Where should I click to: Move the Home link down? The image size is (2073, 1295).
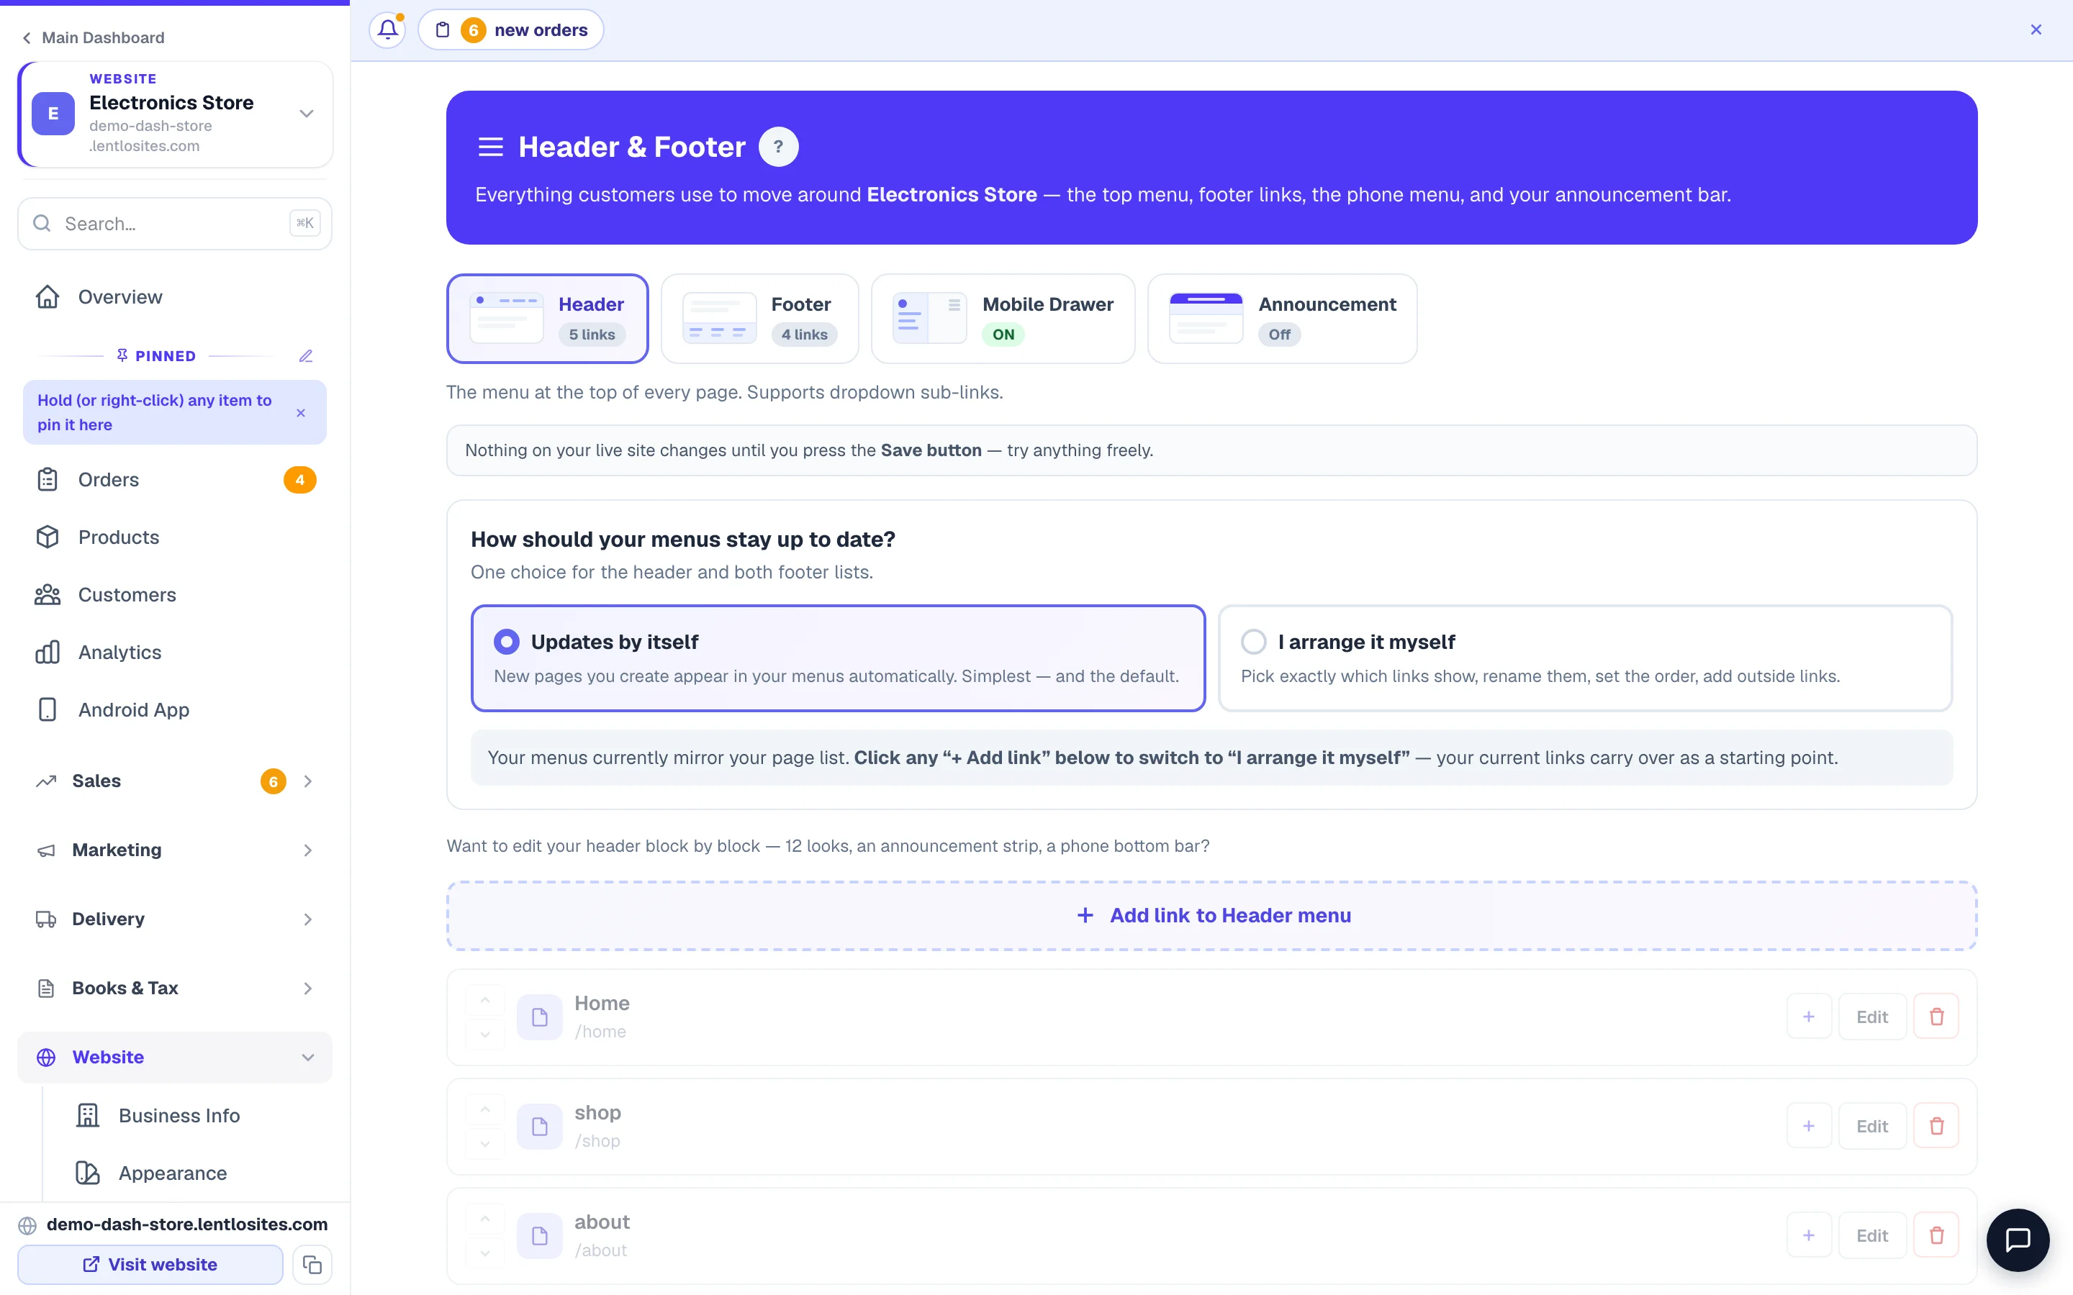point(485,1035)
